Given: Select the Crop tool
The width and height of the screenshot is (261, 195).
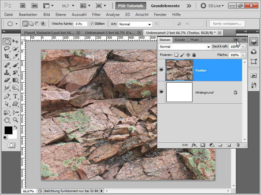Looking at the screenshot, I should (x=7, y=56).
